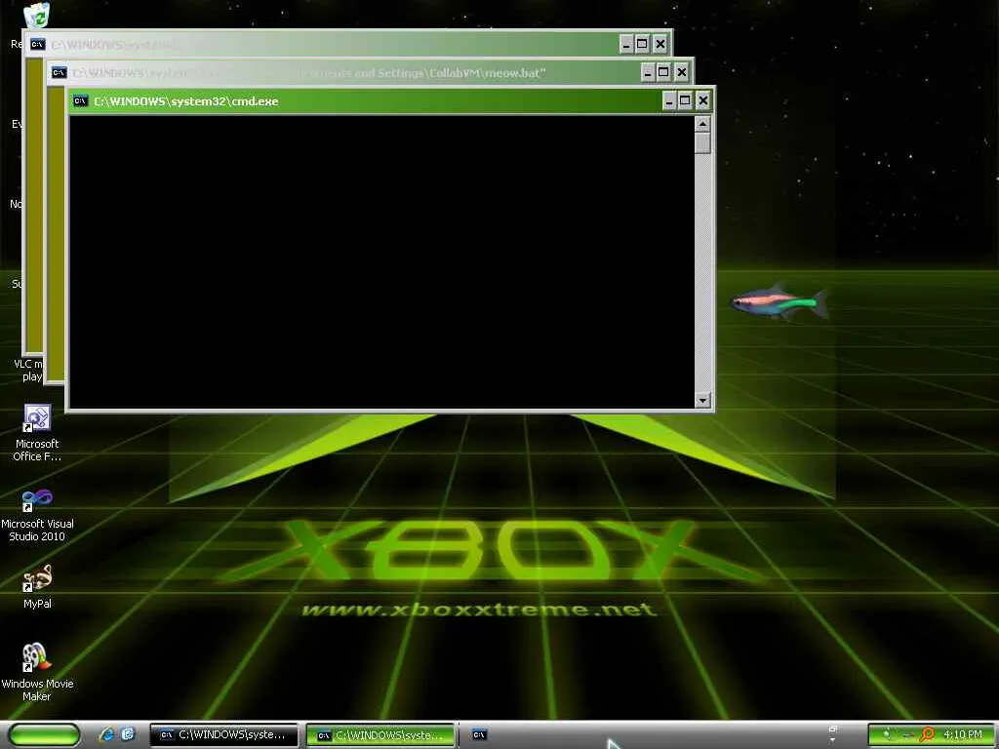Viewport: 999px width, 749px height.
Task: Open the Start menu button
Action: point(44,735)
